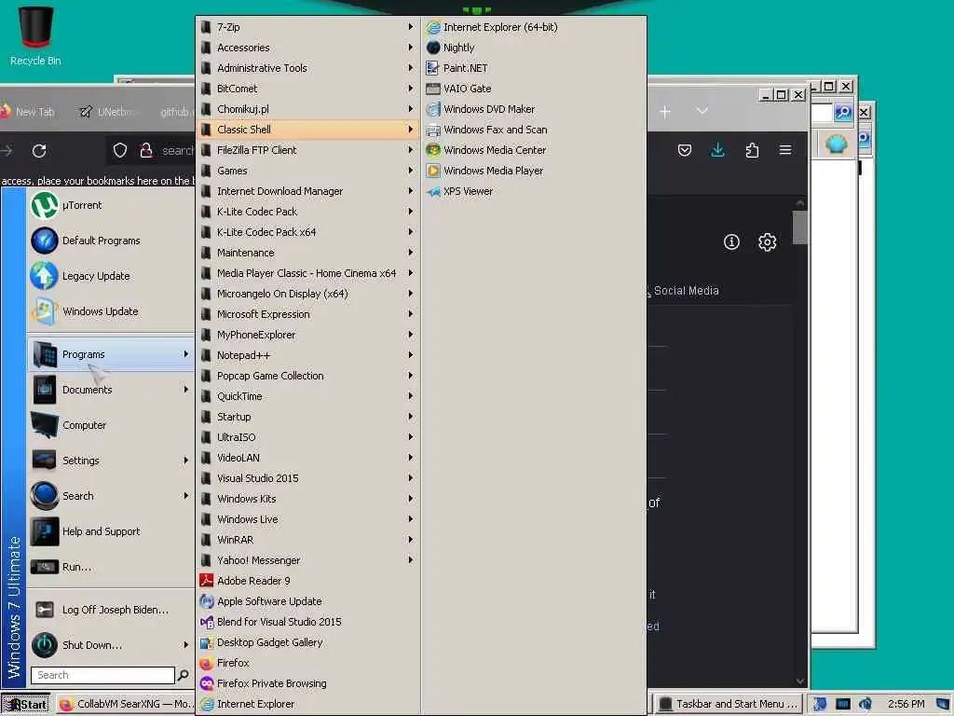Open the Firefox hamburger menu

coord(785,150)
